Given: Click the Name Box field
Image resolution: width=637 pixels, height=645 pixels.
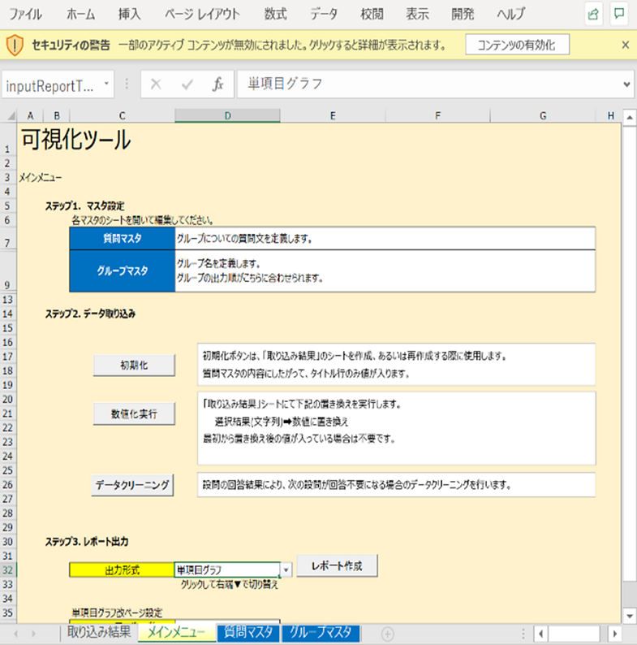Looking at the screenshot, I should (x=51, y=85).
